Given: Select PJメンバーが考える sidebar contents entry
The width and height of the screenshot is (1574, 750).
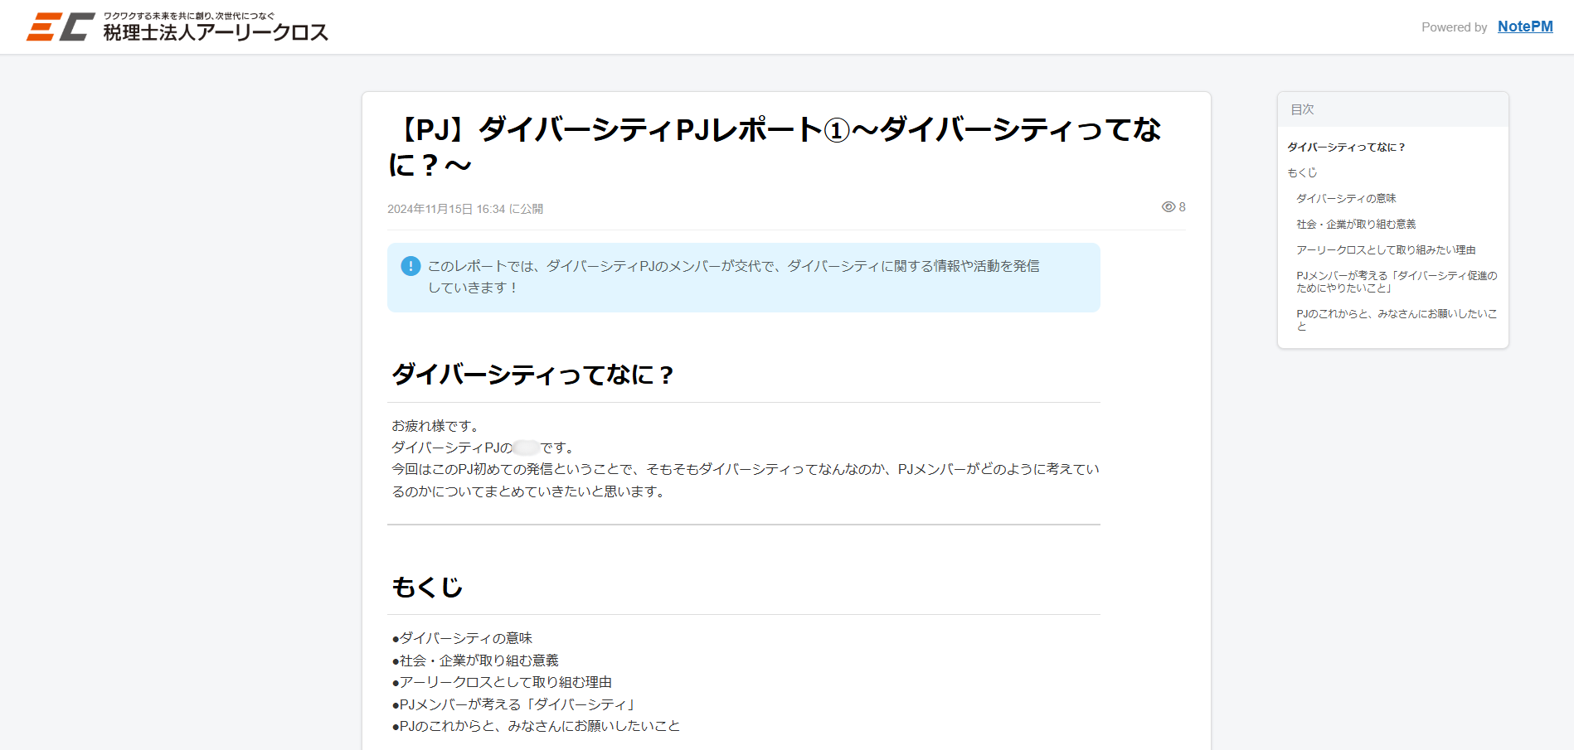Looking at the screenshot, I should coord(1397,282).
